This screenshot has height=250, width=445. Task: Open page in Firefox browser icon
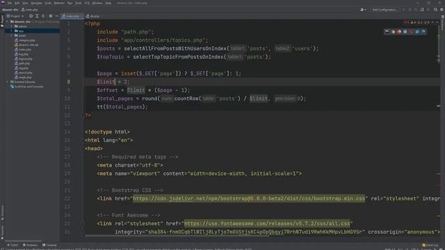tap(399, 32)
